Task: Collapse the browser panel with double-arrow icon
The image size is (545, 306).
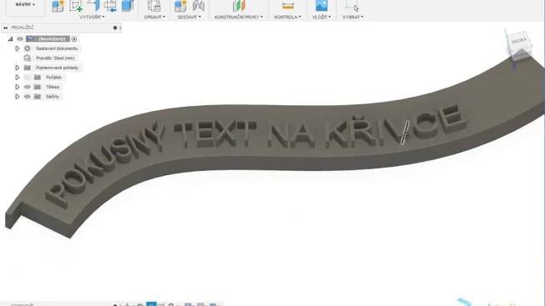Action: (5, 28)
